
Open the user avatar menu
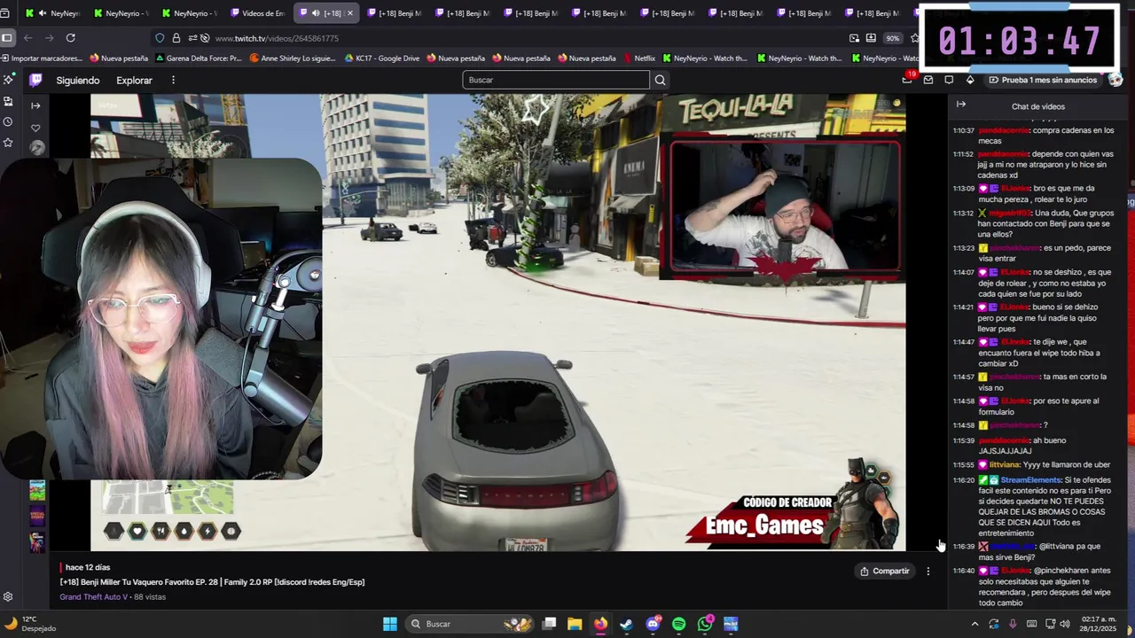(1115, 80)
